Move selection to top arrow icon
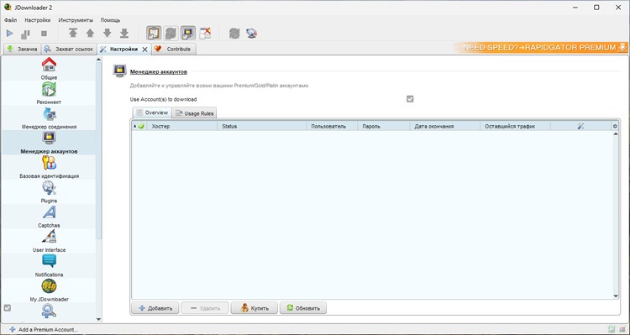Viewport: 630px width, 335px height. coord(73,34)
